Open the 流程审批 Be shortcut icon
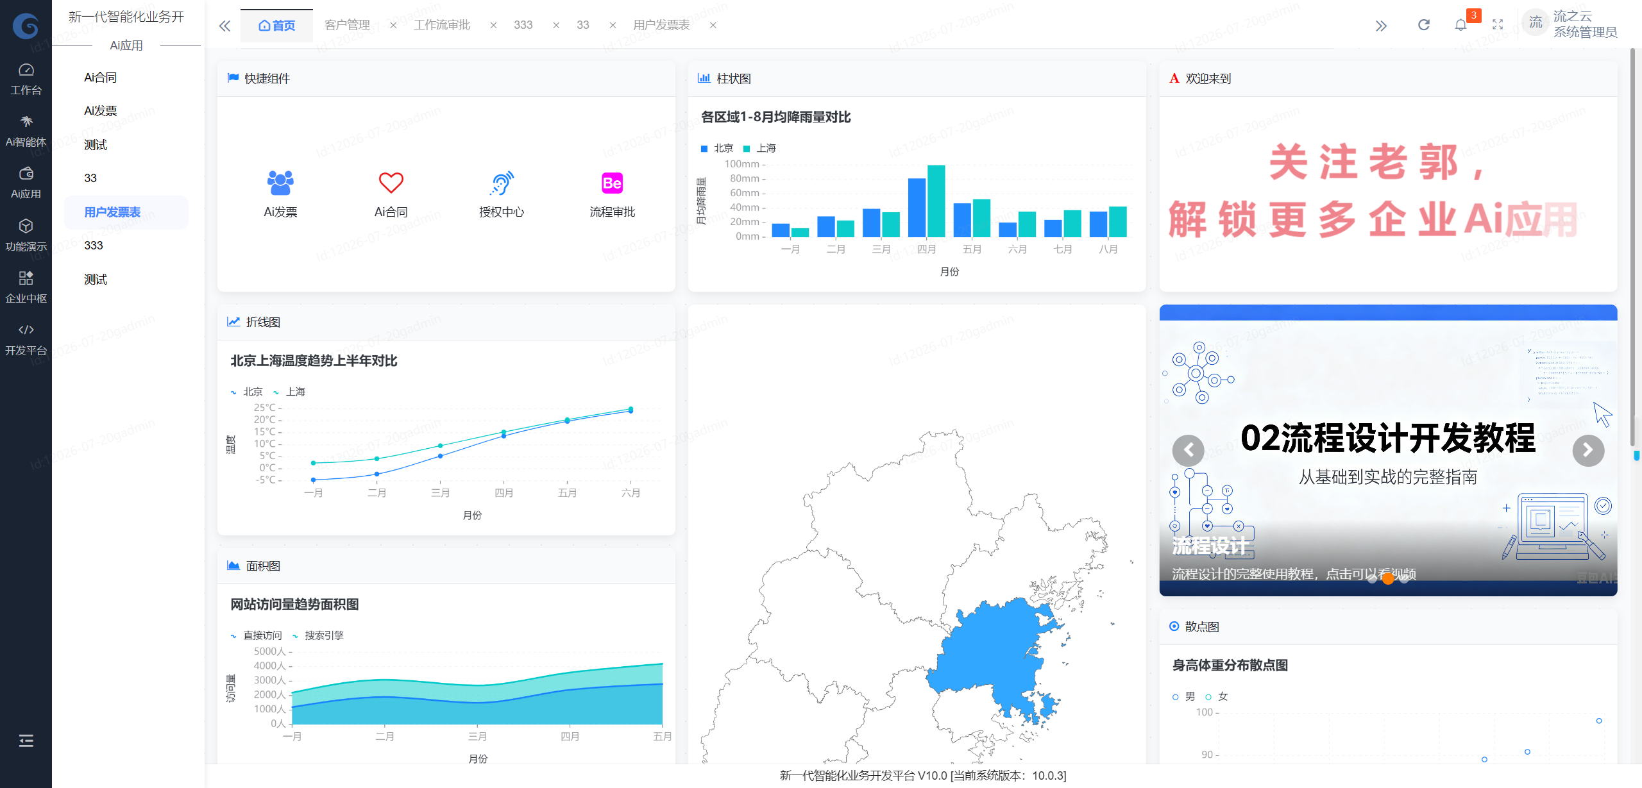 pos(612,183)
